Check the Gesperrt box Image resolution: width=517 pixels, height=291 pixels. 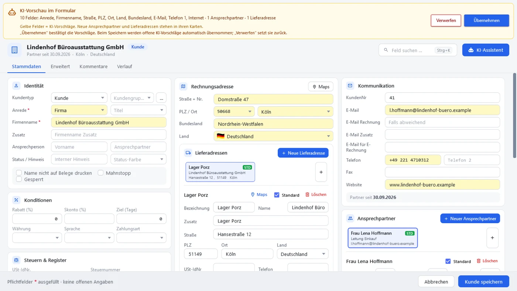click(x=19, y=179)
